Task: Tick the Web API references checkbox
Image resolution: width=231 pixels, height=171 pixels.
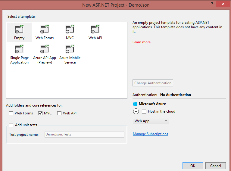Action: 59,113
